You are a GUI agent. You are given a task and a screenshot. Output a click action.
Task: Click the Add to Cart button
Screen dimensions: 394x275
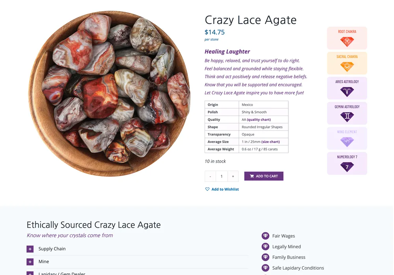[x=264, y=176]
